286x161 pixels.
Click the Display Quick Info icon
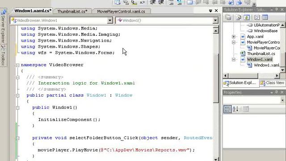[134, 2]
